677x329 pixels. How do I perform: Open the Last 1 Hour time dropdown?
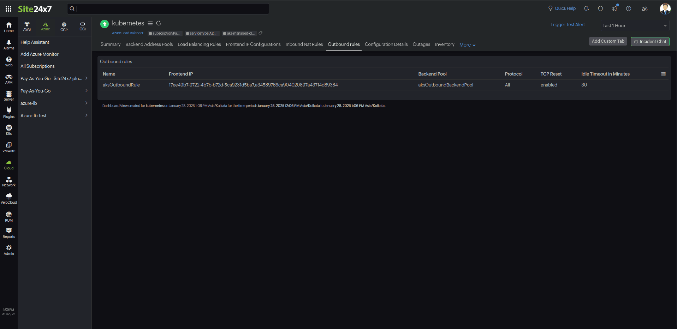pyautogui.click(x=634, y=25)
